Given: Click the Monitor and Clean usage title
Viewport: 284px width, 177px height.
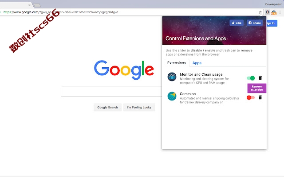Looking at the screenshot, I should click(x=201, y=74).
